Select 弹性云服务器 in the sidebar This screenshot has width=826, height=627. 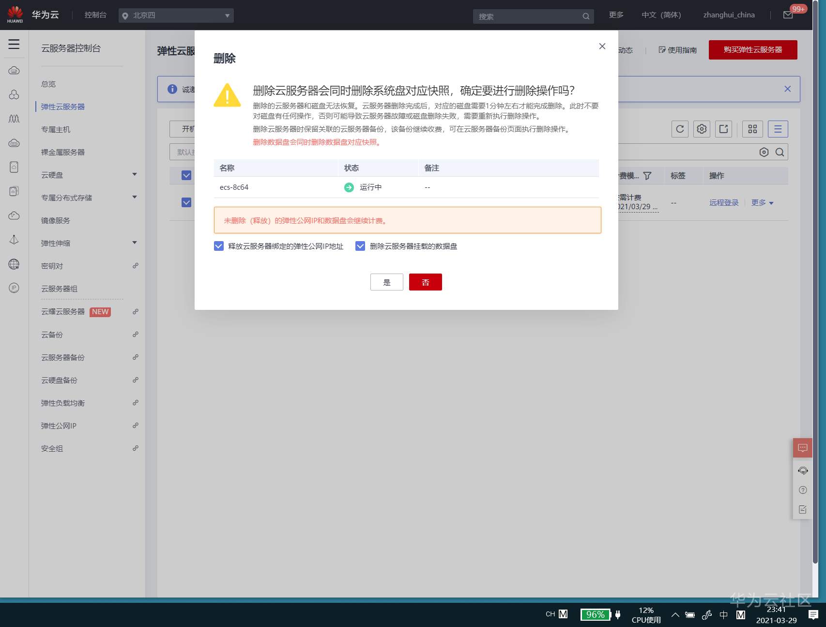[63, 107]
